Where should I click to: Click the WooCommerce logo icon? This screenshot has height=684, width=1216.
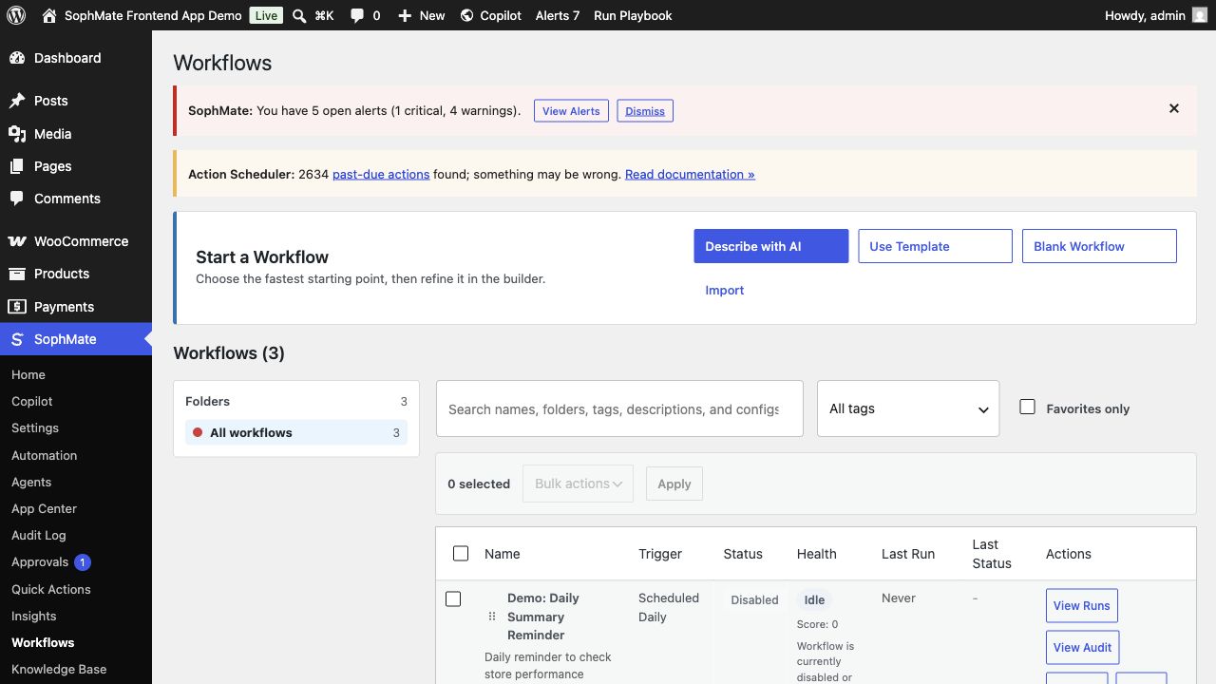point(17,241)
